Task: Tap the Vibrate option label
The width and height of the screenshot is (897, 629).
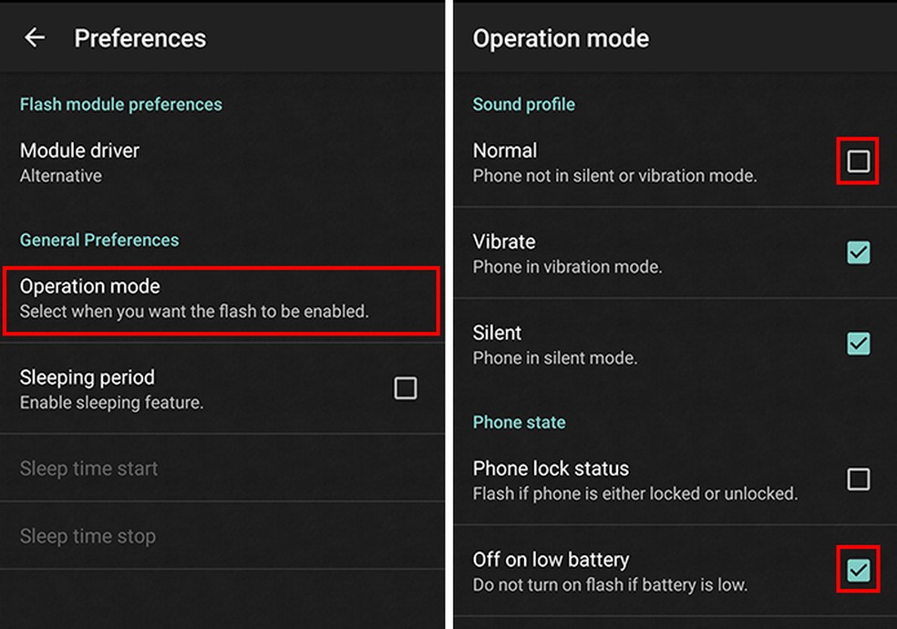Action: pos(504,242)
